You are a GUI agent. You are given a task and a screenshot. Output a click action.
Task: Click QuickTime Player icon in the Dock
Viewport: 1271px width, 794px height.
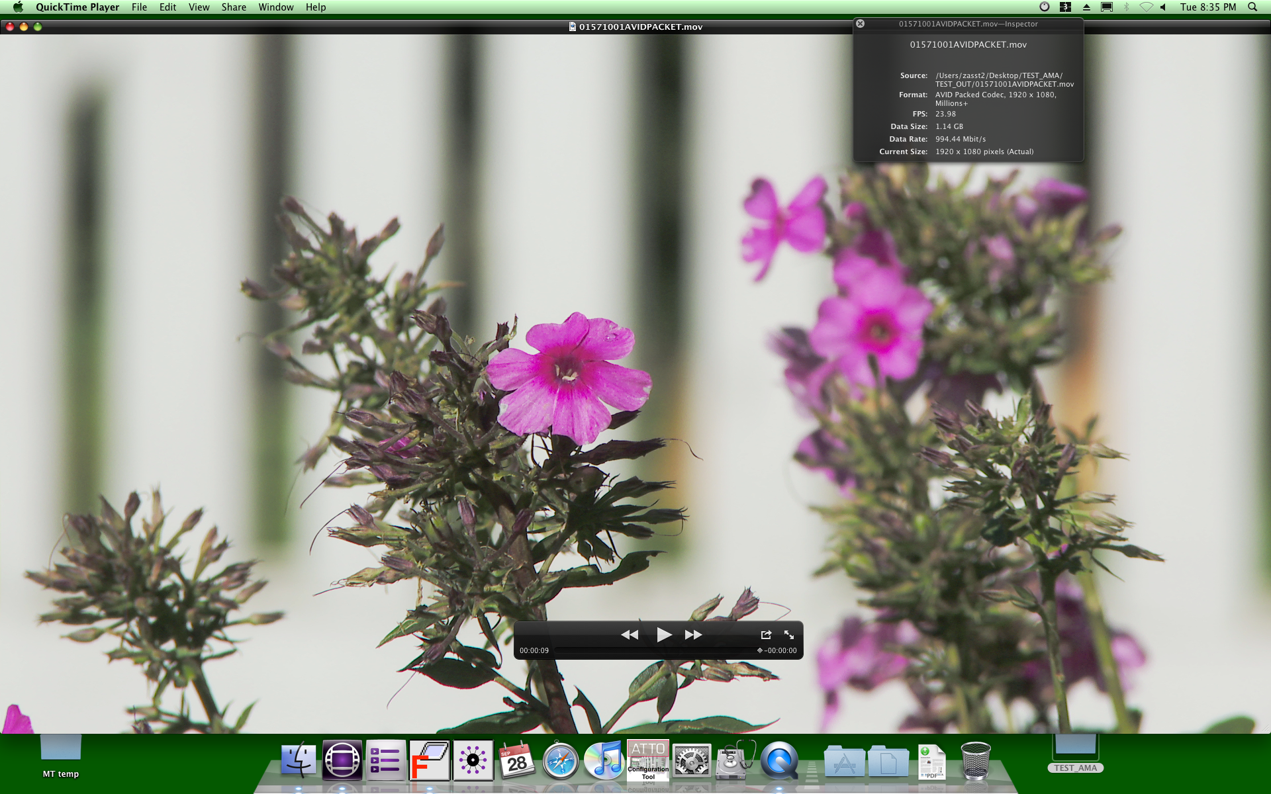pyautogui.click(x=778, y=760)
